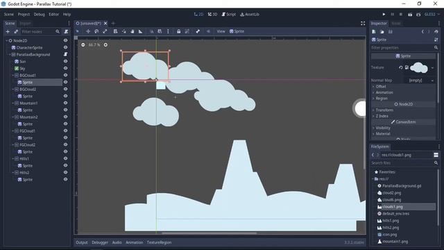The image size is (444, 250).
Task: Switch to the 3D workspace
Action: pos(212,14)
